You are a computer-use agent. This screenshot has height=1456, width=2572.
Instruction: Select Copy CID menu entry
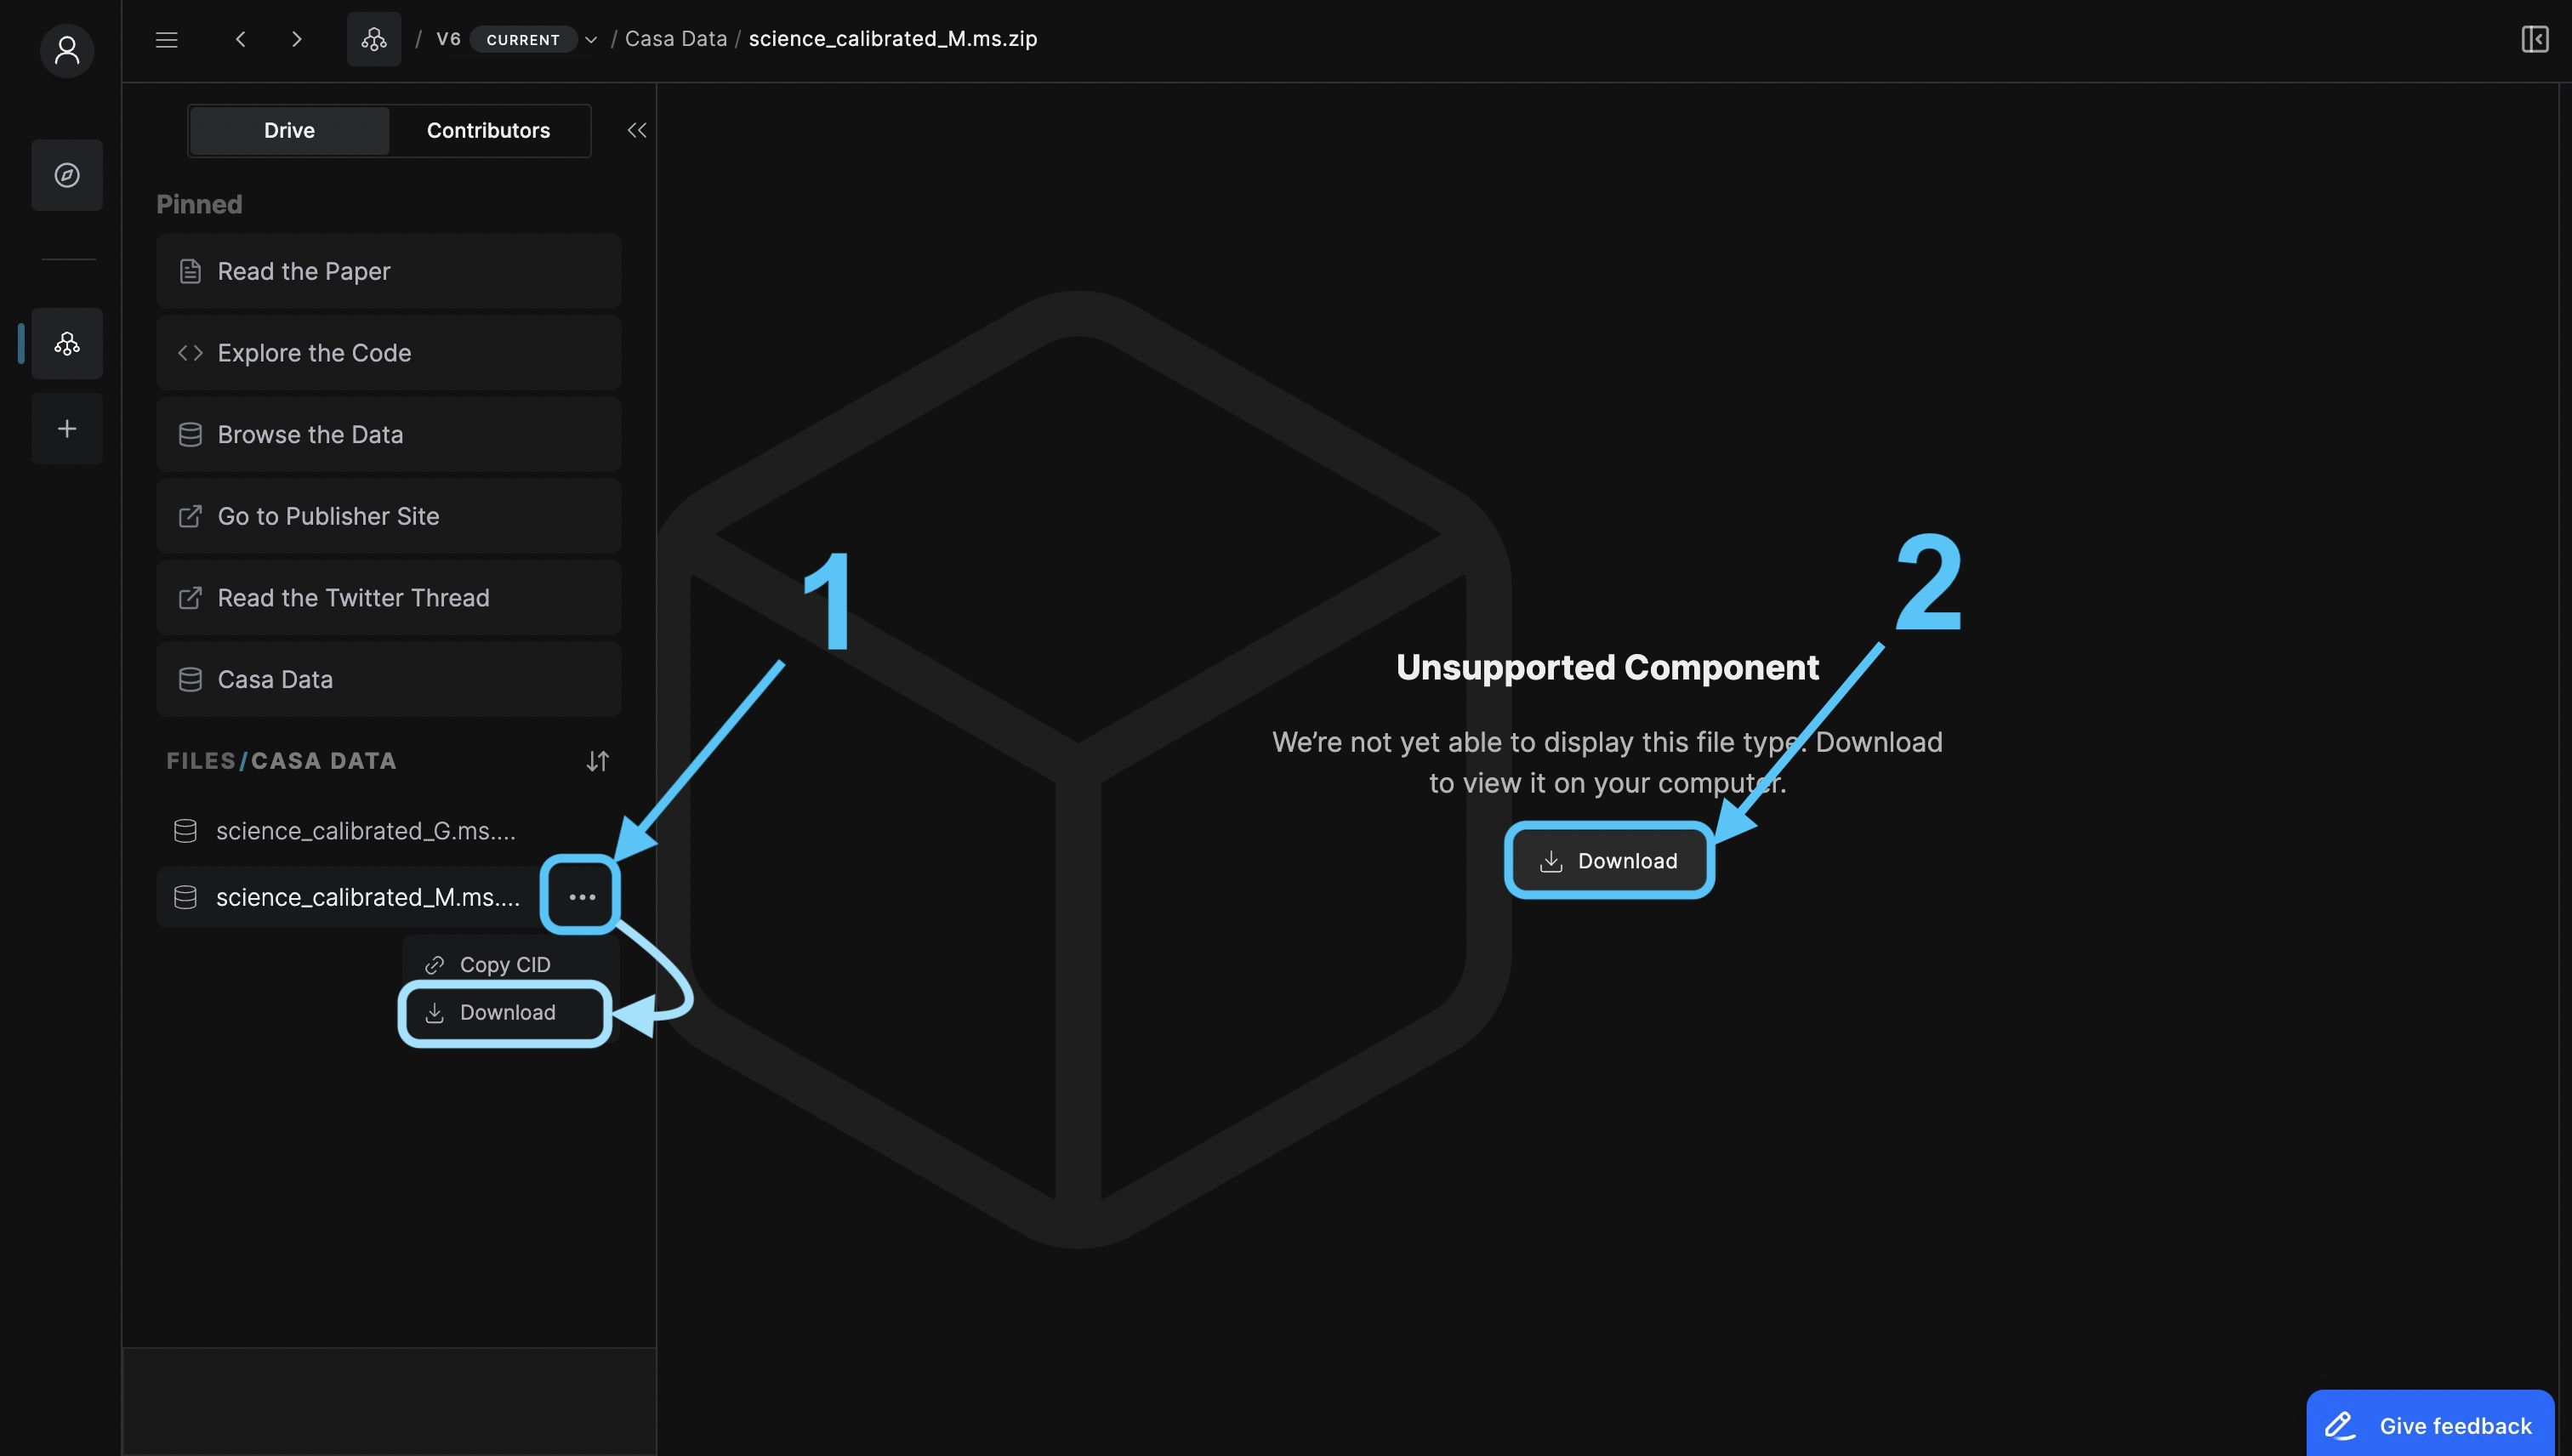point(503,965)
